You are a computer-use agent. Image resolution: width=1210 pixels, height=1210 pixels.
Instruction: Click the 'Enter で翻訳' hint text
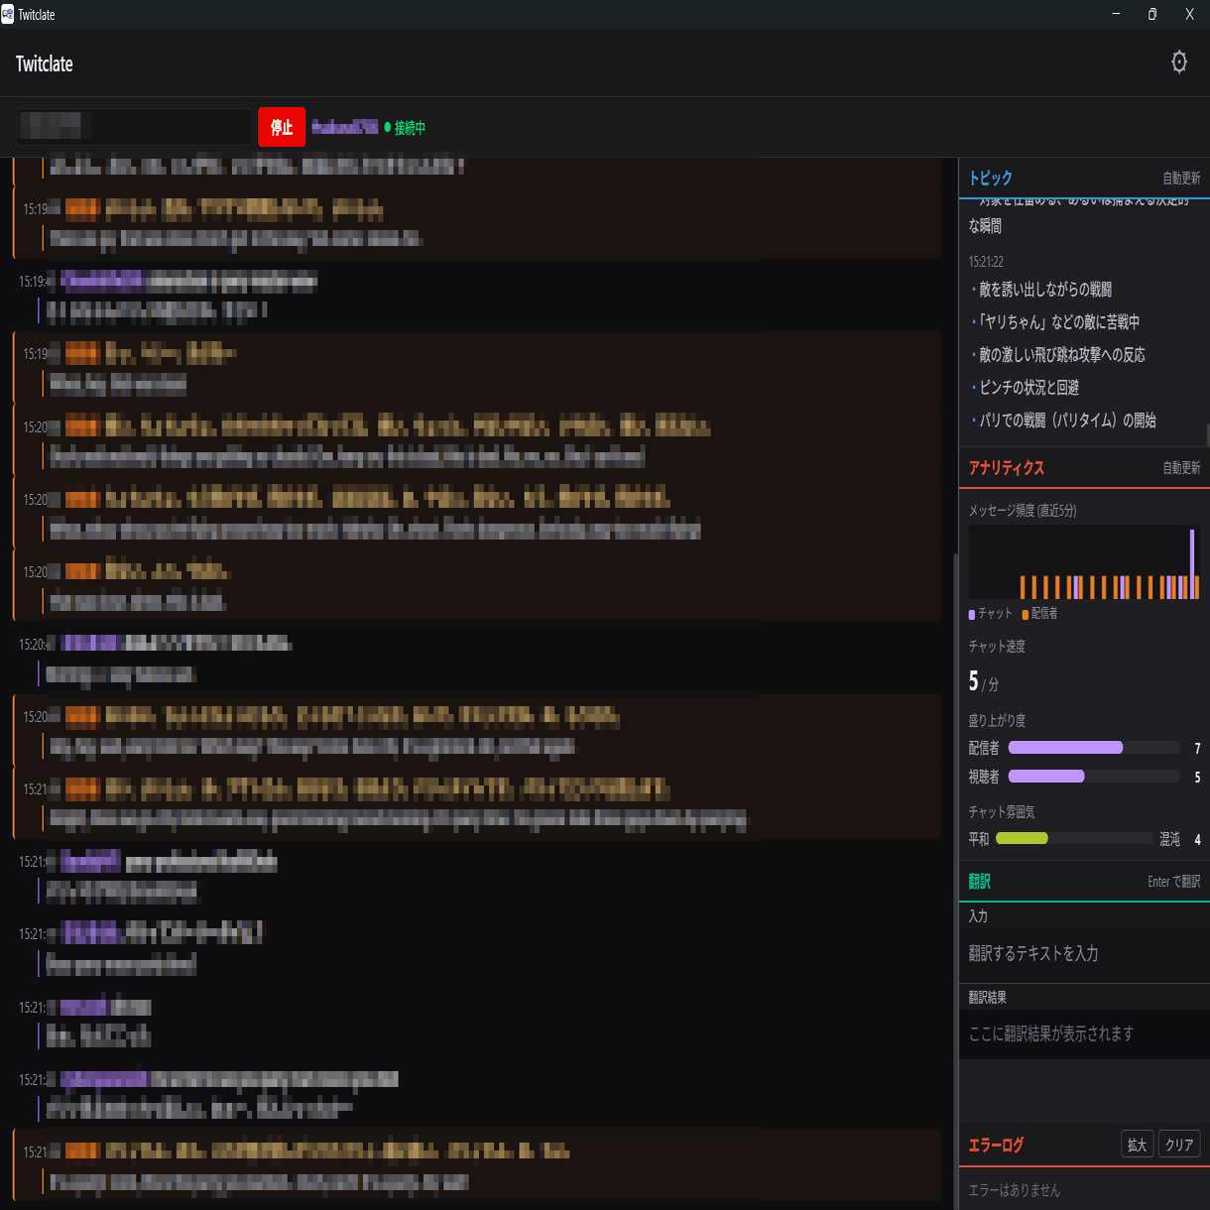pyautogui.click(x=1174, y=882)
